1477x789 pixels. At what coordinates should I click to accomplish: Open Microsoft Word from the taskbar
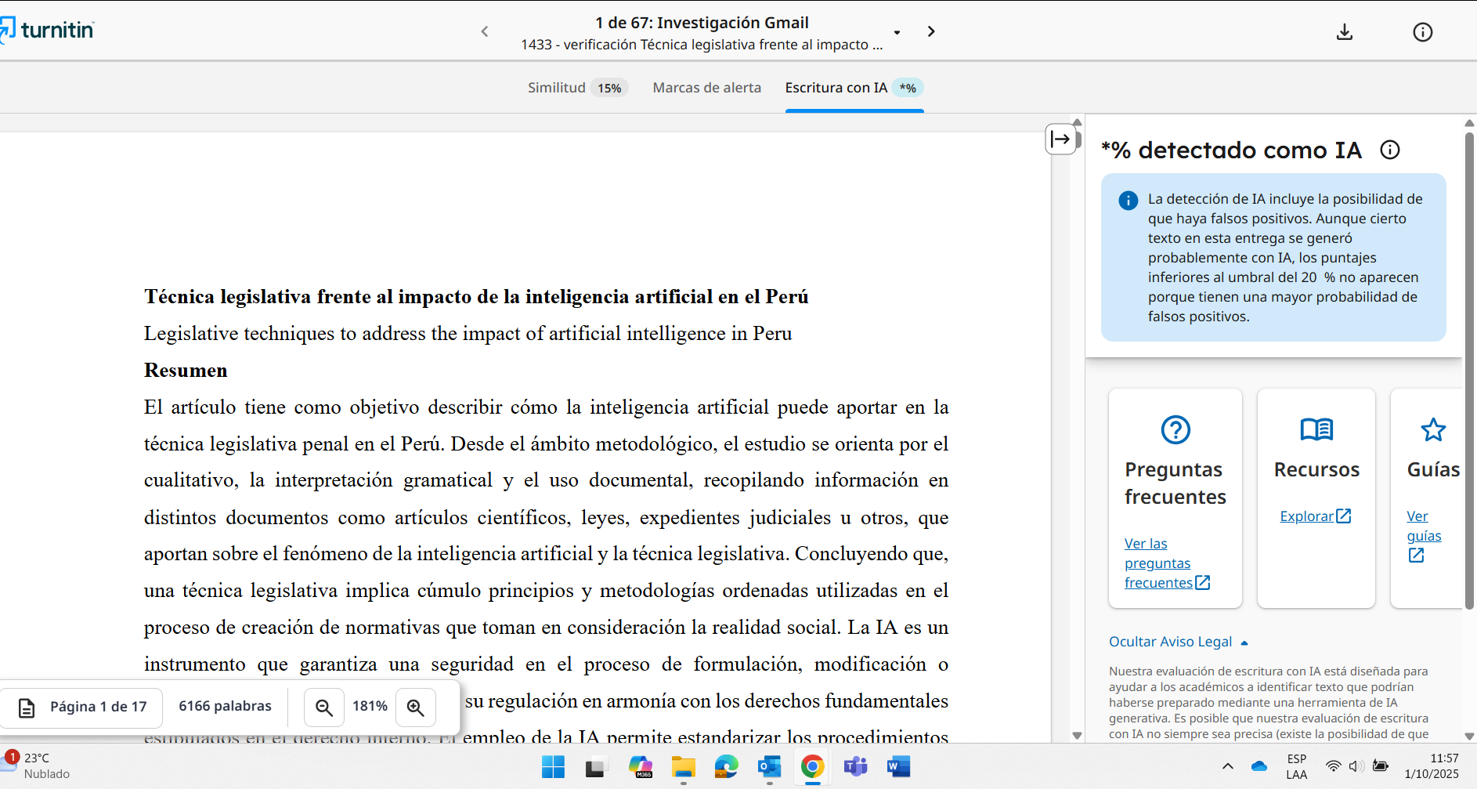(898, 766)
